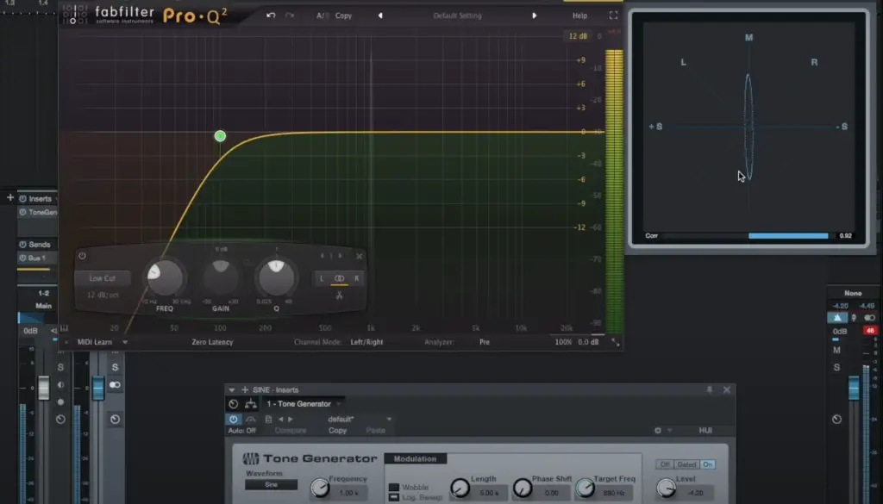
Task: Click the preset file page icon
Action: point(269,419)
